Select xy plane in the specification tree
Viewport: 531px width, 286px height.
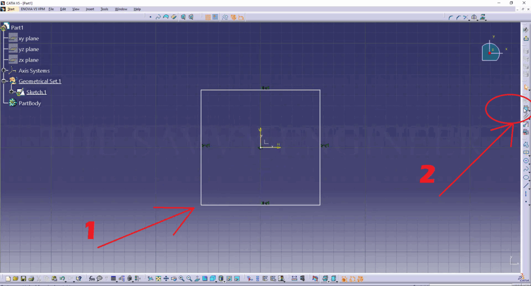pos(29,38)
